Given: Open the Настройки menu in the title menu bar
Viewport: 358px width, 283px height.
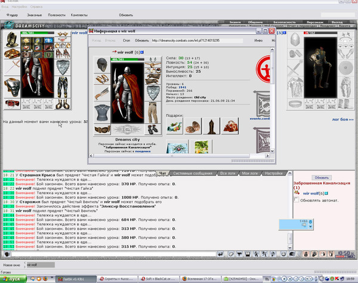Looking at the screenshot, I should 19,7.
